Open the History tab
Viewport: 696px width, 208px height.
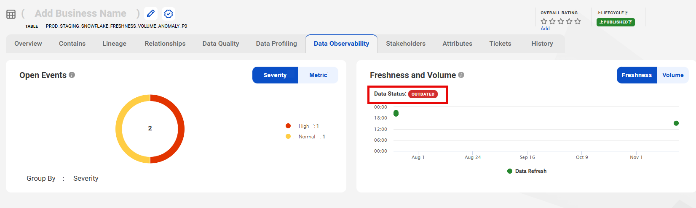(x=542, y=44)
